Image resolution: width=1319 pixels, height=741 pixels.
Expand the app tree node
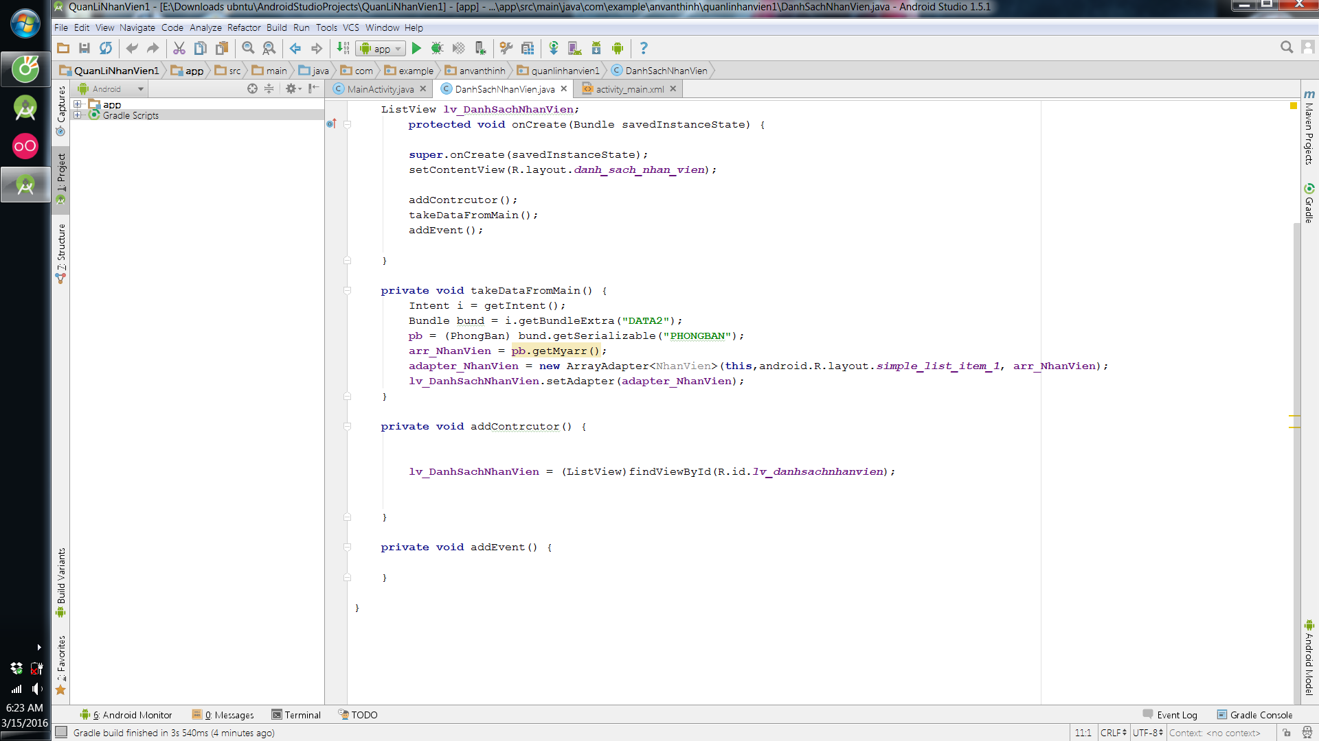pyautogui.click(x=78, y=104)
